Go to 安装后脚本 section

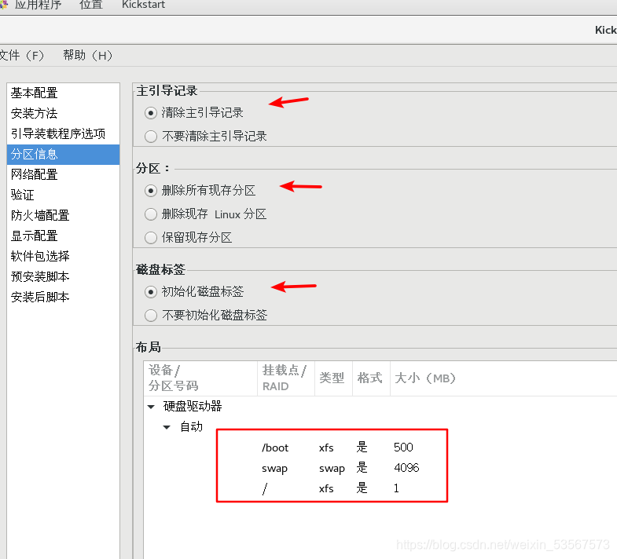pos(64,298)
